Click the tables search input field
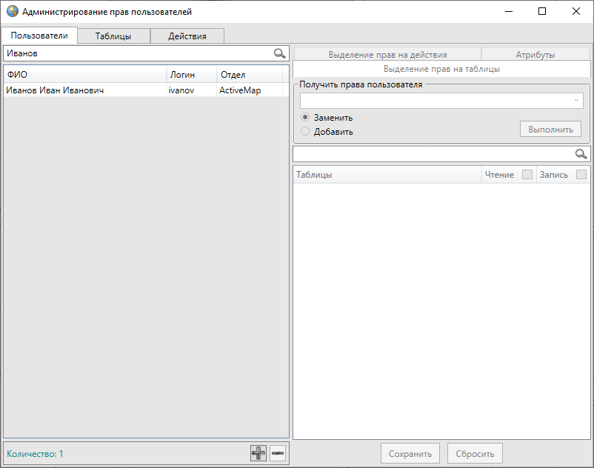This screenshot has width=594, height=468. pyautogui.click(x=433, y=154)
